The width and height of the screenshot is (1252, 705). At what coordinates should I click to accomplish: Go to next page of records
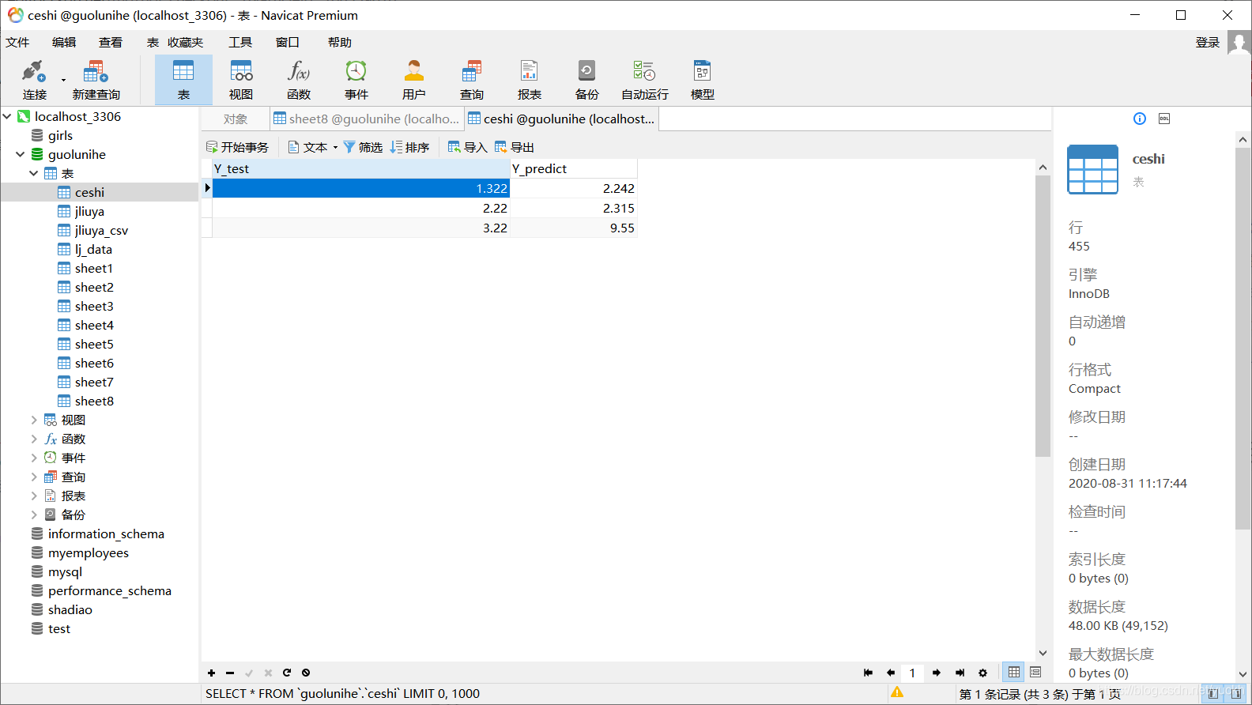pos(937,673)
